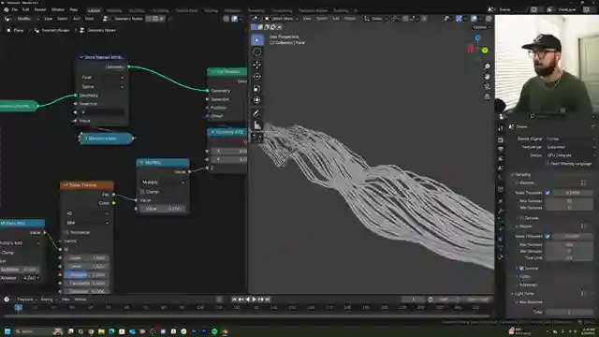Click the Windows Start button on taskbar

coord(7,331)
